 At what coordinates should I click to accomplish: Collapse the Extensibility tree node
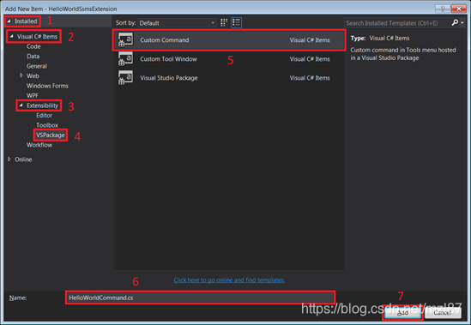(x=21, y=105)
